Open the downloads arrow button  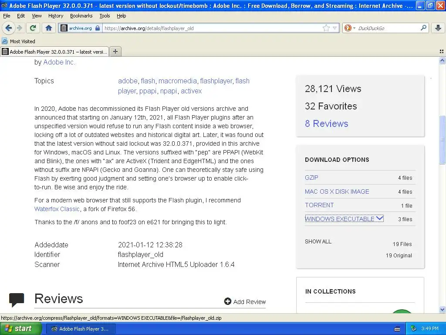(x=438, y=28)
